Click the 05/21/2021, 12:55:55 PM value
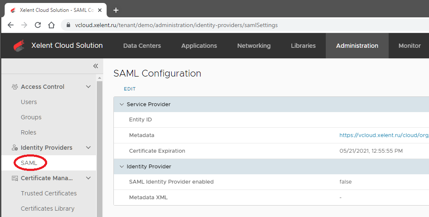This screenshot has width=429, height=217. coord(371,151)
